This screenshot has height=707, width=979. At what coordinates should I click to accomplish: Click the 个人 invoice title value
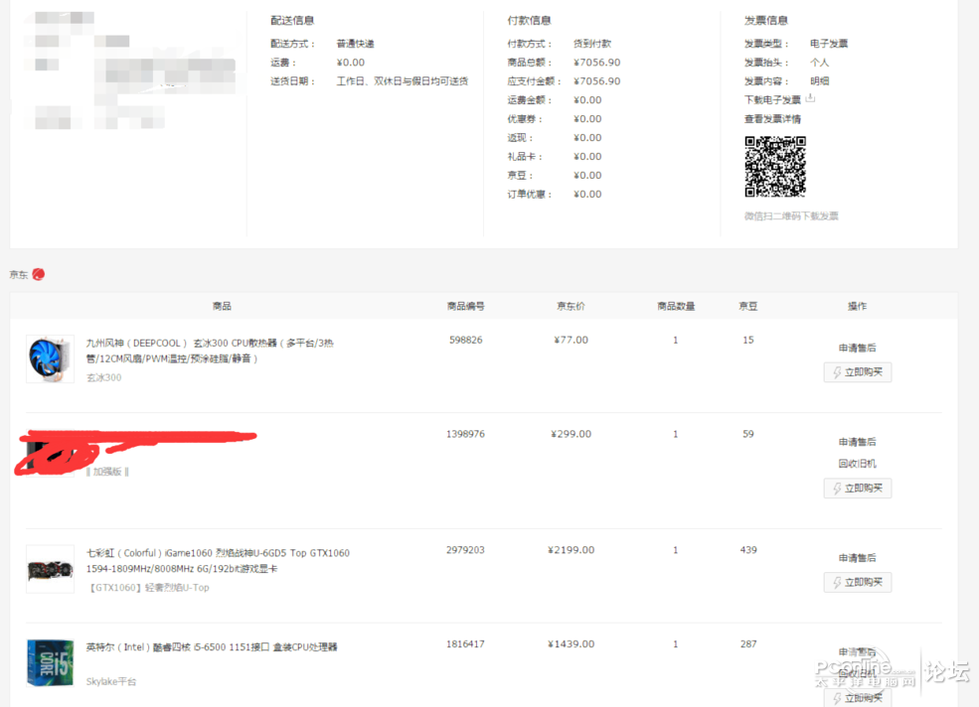819,63
